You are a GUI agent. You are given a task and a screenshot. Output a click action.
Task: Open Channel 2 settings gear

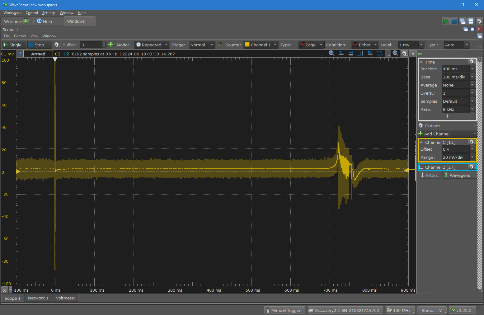[x=472, y=167]
